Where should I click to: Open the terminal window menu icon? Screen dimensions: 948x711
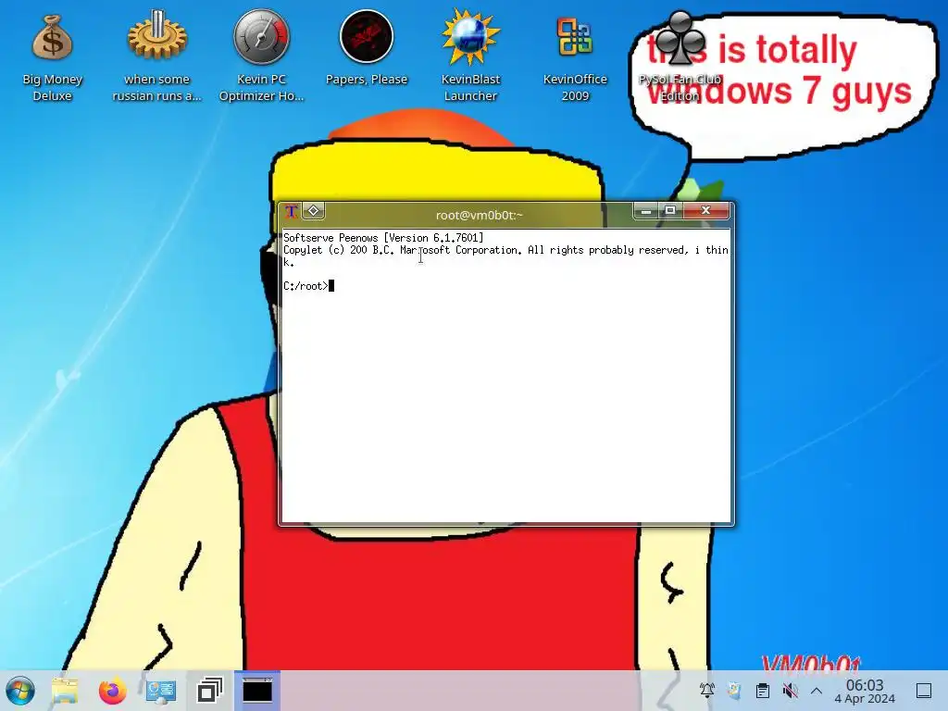coord(291,212)
